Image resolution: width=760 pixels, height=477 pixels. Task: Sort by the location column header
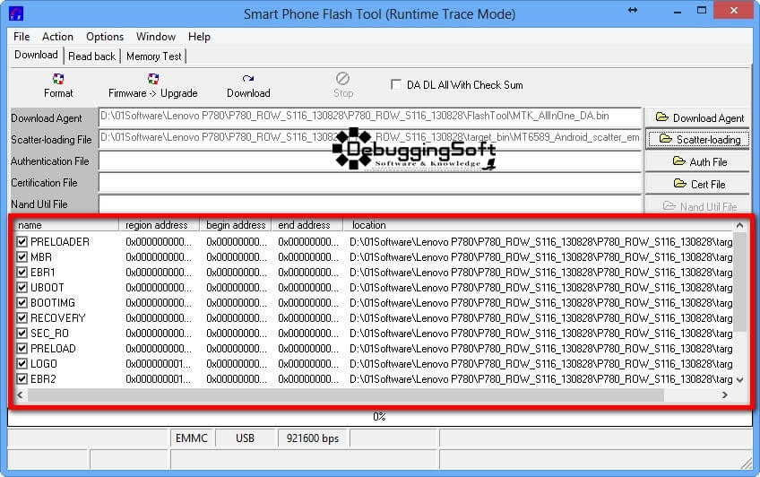(538, 225)
